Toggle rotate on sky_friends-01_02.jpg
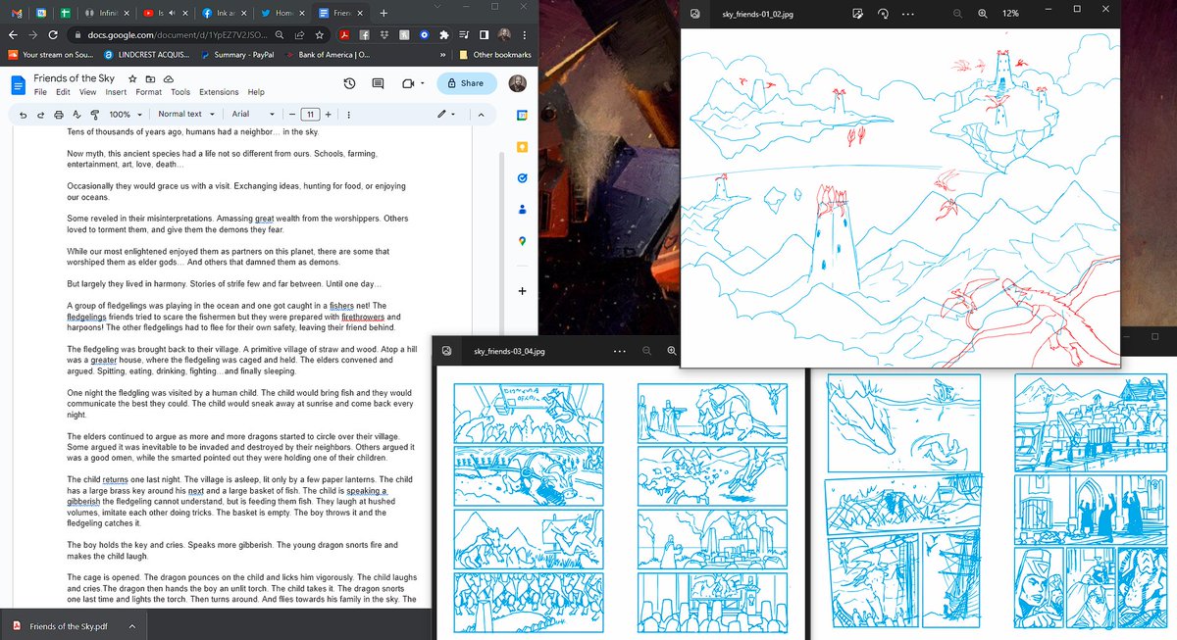This screenshot has height=640, width=1177. (x=882, y=13)
